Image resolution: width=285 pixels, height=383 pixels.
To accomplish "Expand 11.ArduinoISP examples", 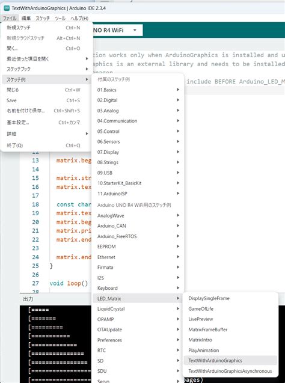I will 138,194.
